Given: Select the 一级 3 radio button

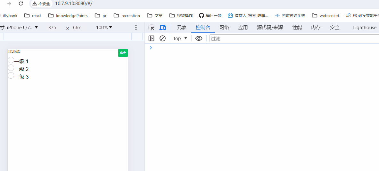Looking at the screenshot, I should [11, 75].
